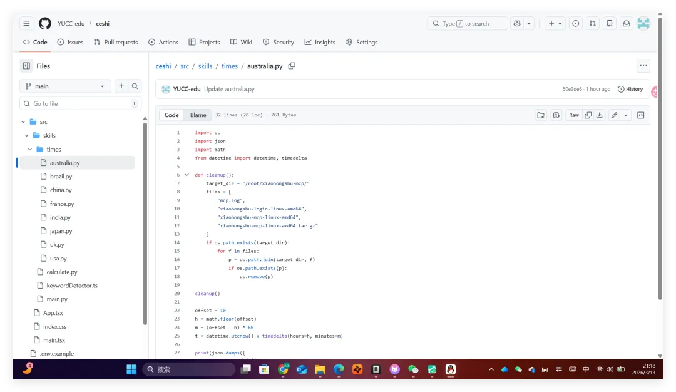676x392 pixels.
Task: Search files with the magnifier icon
Action: [x=135, y=86]
